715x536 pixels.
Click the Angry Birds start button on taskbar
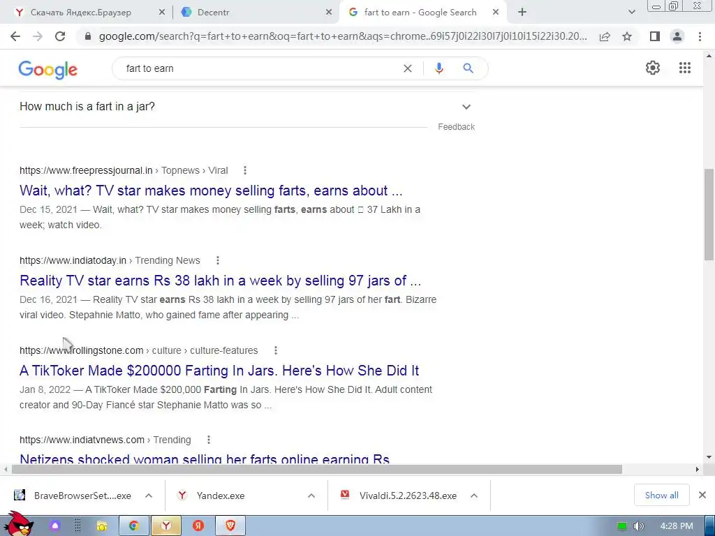(x=18, y=524)
